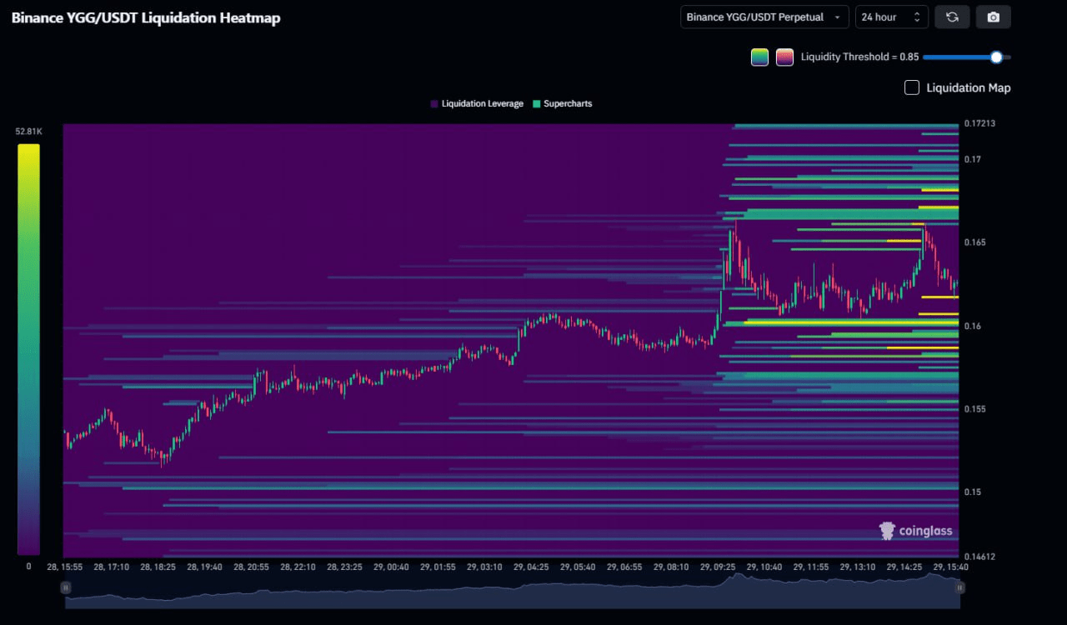Screen dimensions: 1067x625
Task: Toggle the Liquidation Leverage legend marker
Action: pyautogui.click(x=434, y=104)
